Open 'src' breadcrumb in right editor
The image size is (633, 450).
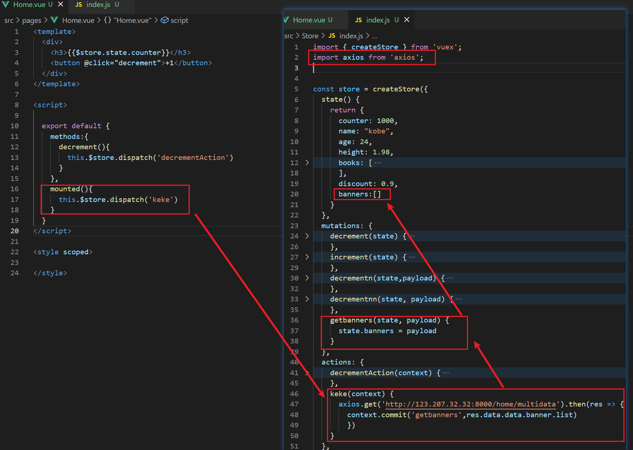289,36
